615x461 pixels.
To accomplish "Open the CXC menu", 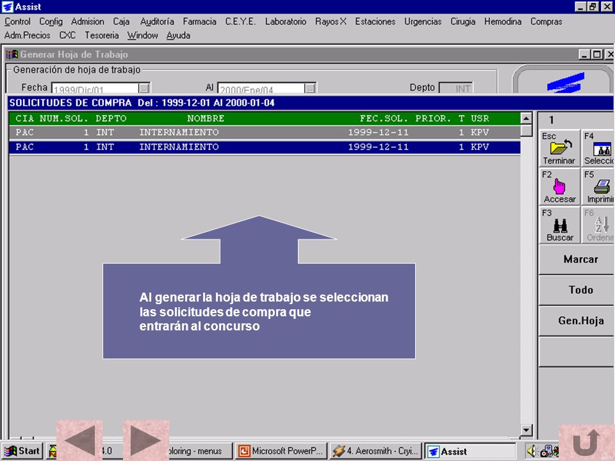I will coord(67,35).
